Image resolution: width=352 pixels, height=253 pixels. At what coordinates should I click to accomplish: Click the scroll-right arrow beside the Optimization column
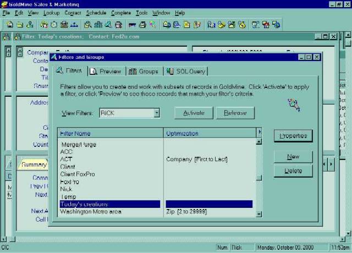pyautogui.click(x=259, y=132)
